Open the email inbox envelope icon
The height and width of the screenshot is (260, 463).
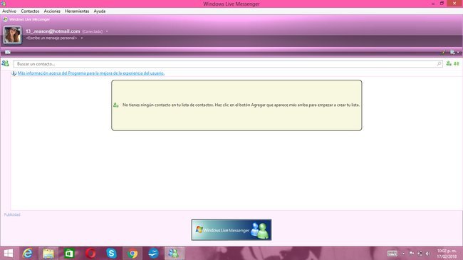point(8,52)
